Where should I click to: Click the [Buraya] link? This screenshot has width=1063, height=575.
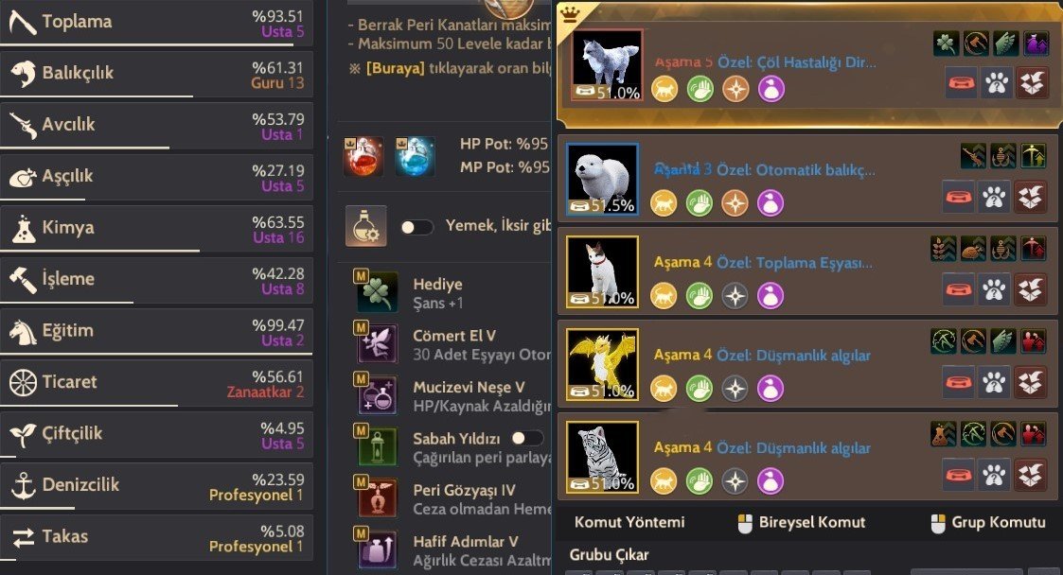point(396,68)
